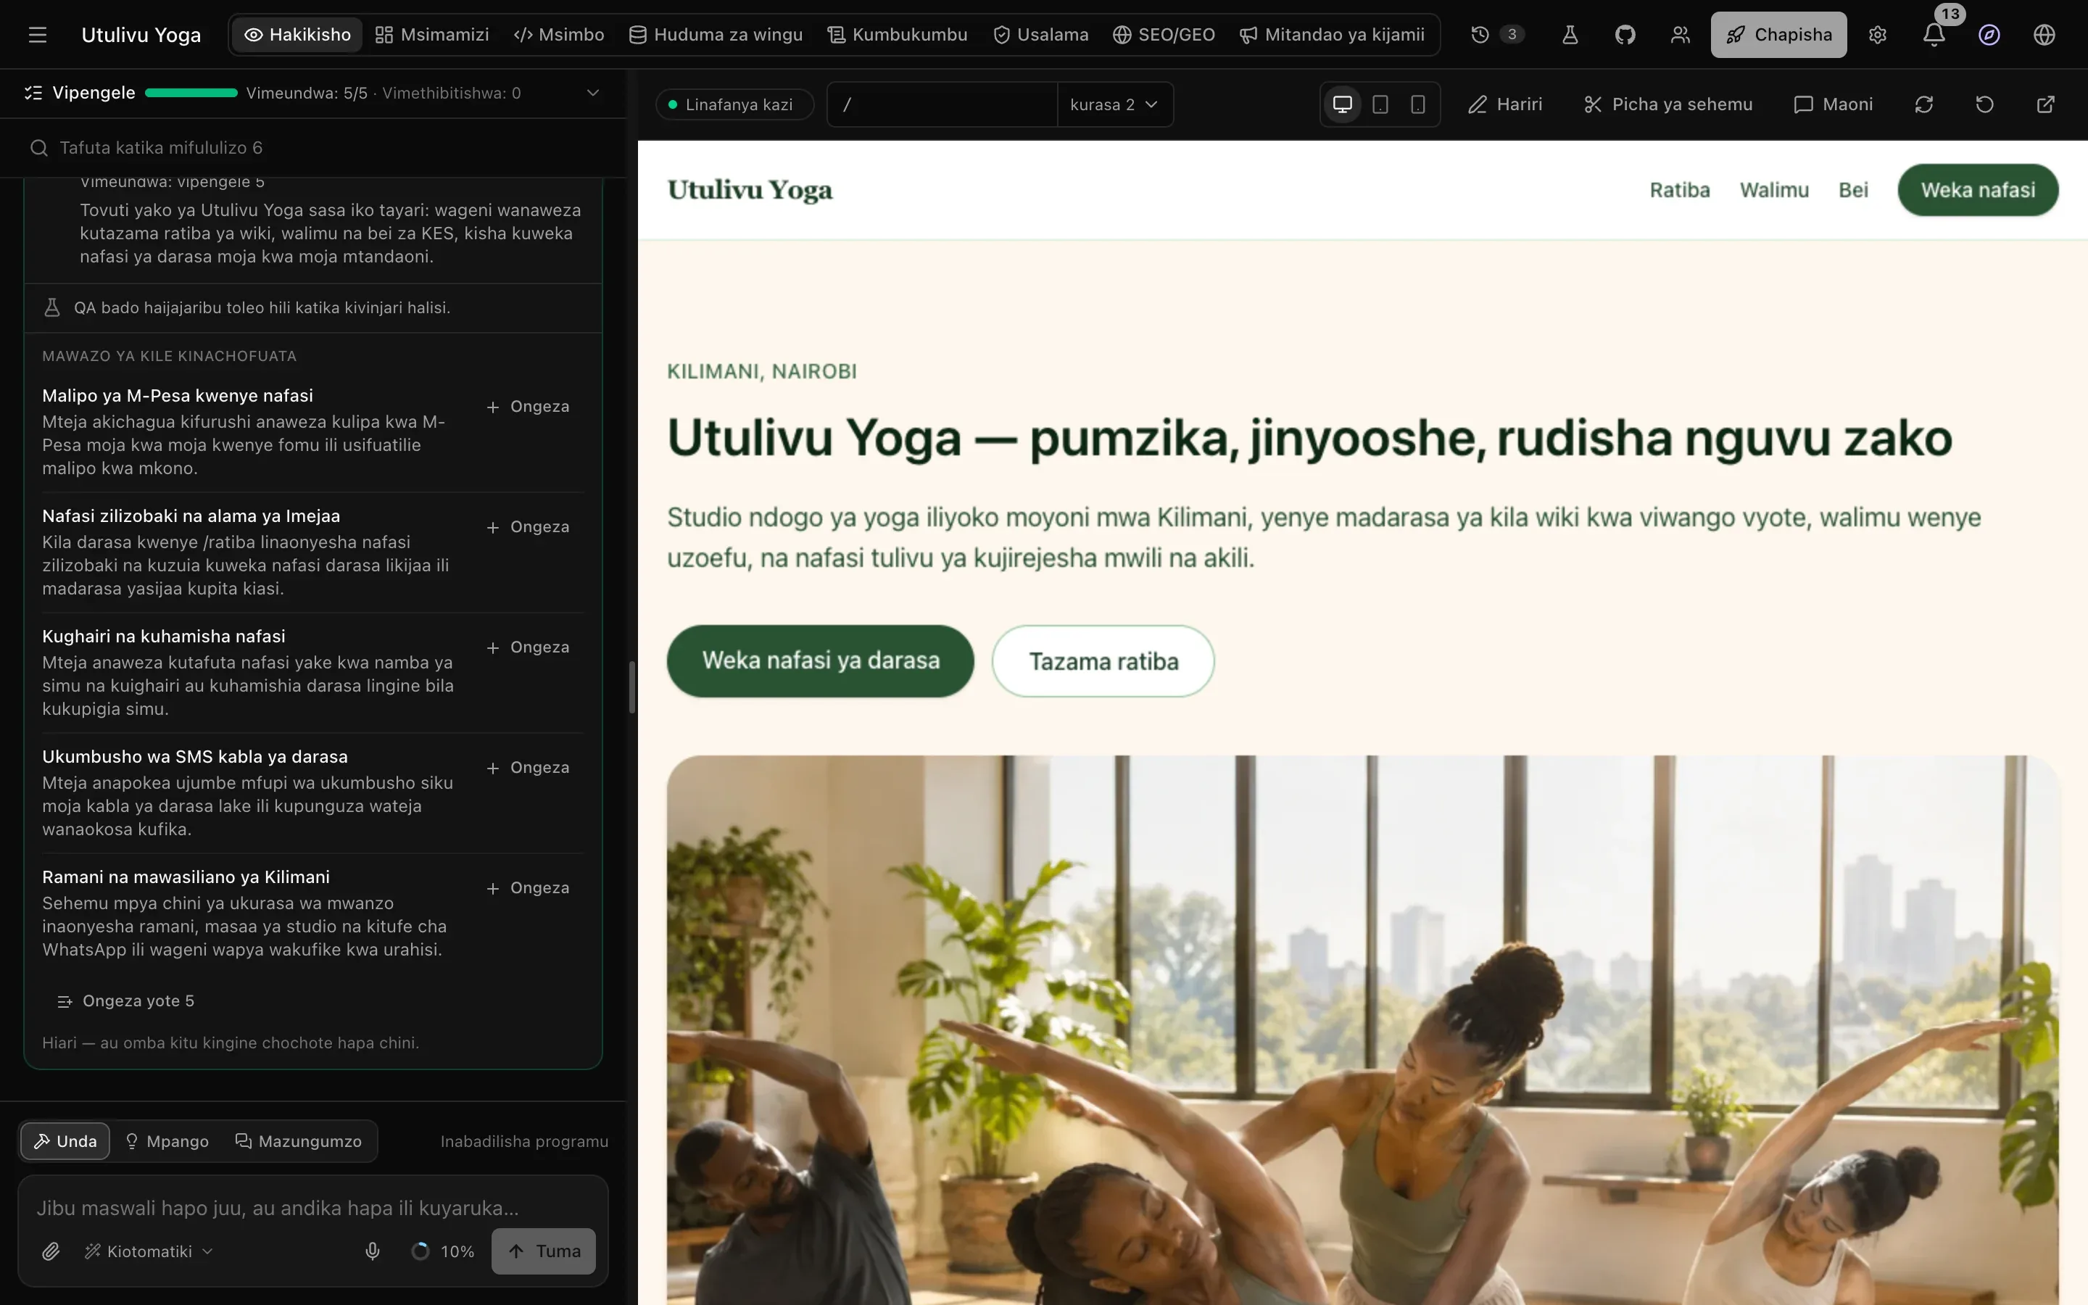2088x1305 pixels.
Task: Open the Msimbo code tab
Action: [558, 35]
